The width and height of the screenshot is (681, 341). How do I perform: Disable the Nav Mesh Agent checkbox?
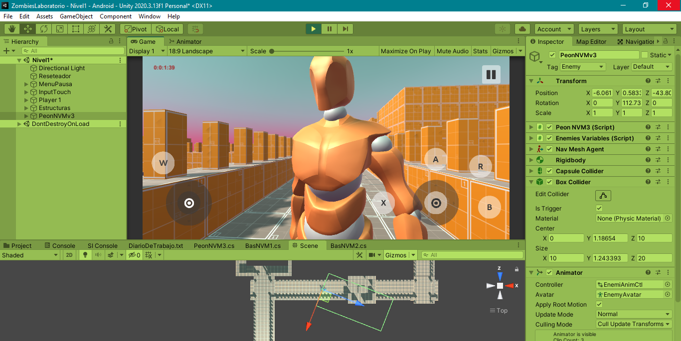tap(549, 149)
